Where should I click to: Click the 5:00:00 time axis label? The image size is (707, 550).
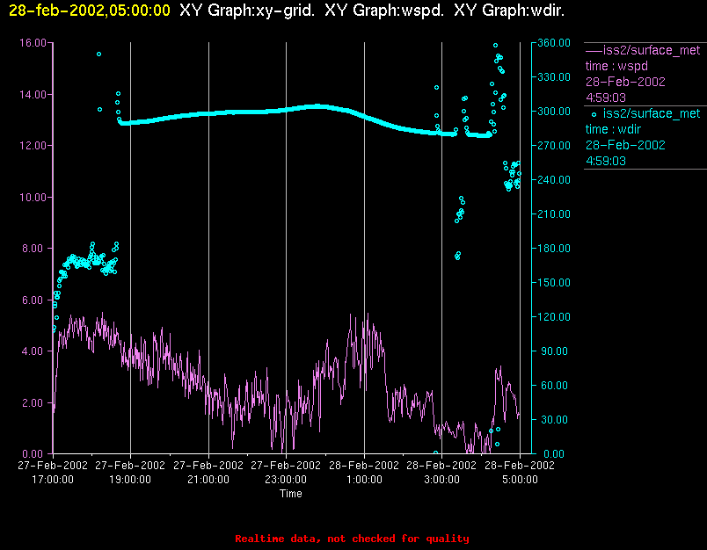(520, 480)
